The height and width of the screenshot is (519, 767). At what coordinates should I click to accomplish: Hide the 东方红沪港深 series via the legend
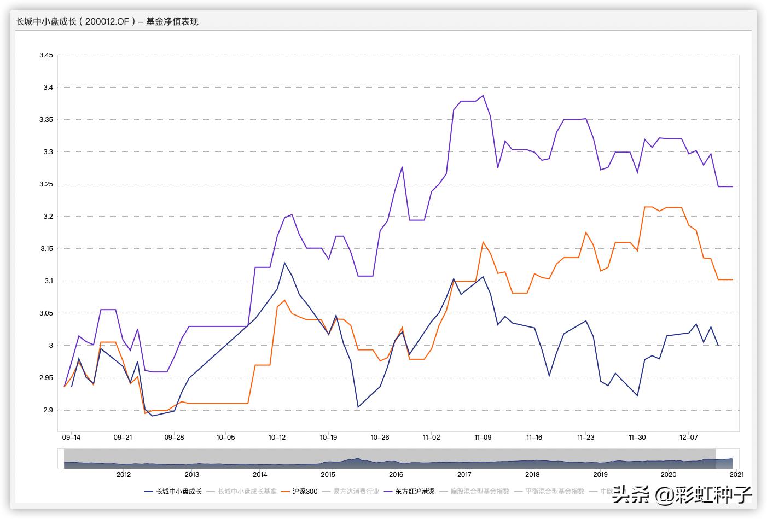pos(409,492)
